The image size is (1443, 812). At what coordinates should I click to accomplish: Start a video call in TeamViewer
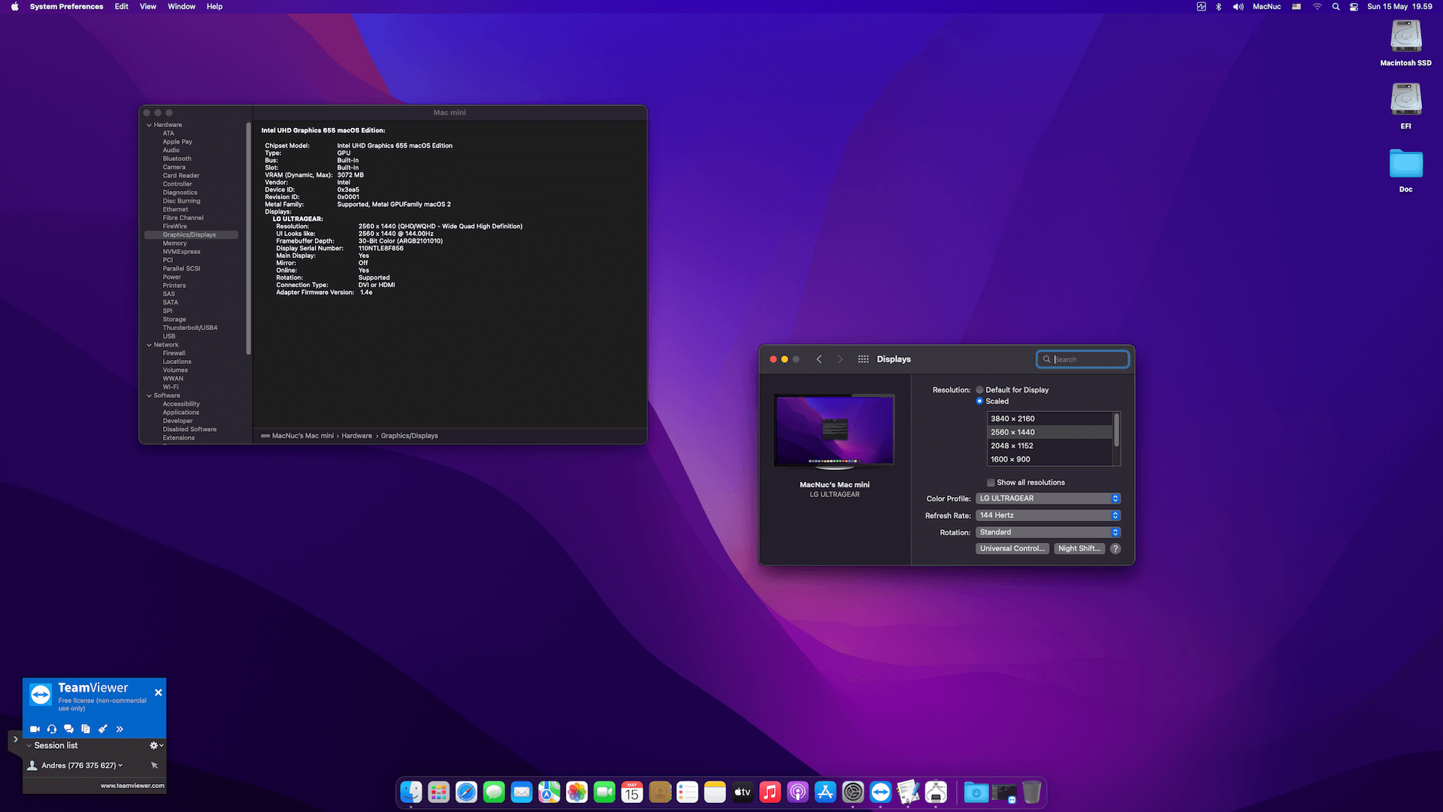[35, 729]
